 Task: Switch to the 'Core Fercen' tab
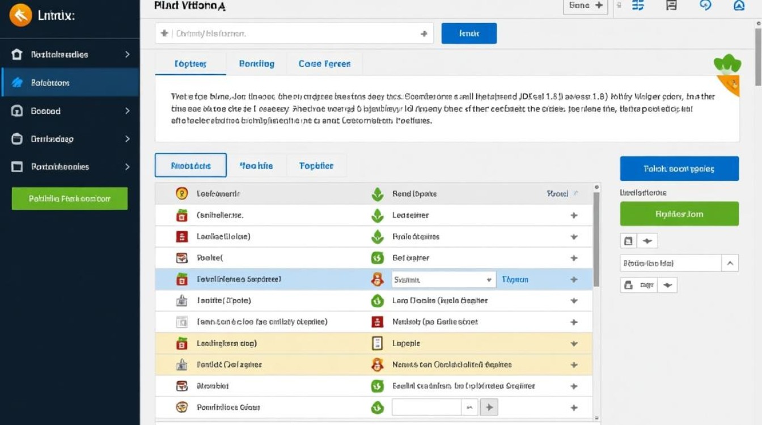coord(324,64)
